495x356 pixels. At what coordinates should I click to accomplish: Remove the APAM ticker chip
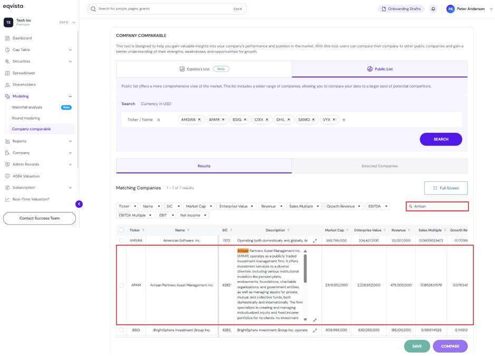223,120
